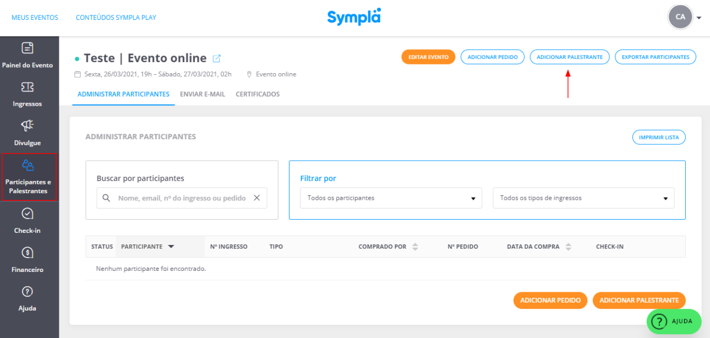Click the Exportar Participantes button
This screenshot has height=338, width=710.
tap(656, 57)
